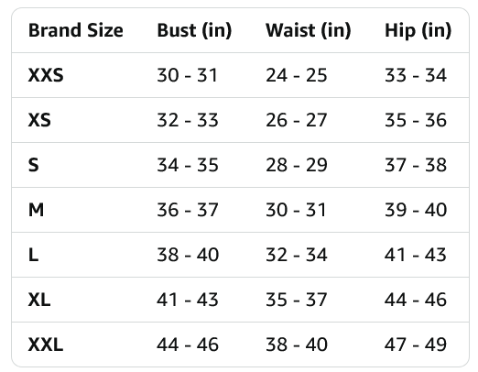Click the Brand Size column header
Viewport: 478px width, 372px height.
(x=76, y=30)
